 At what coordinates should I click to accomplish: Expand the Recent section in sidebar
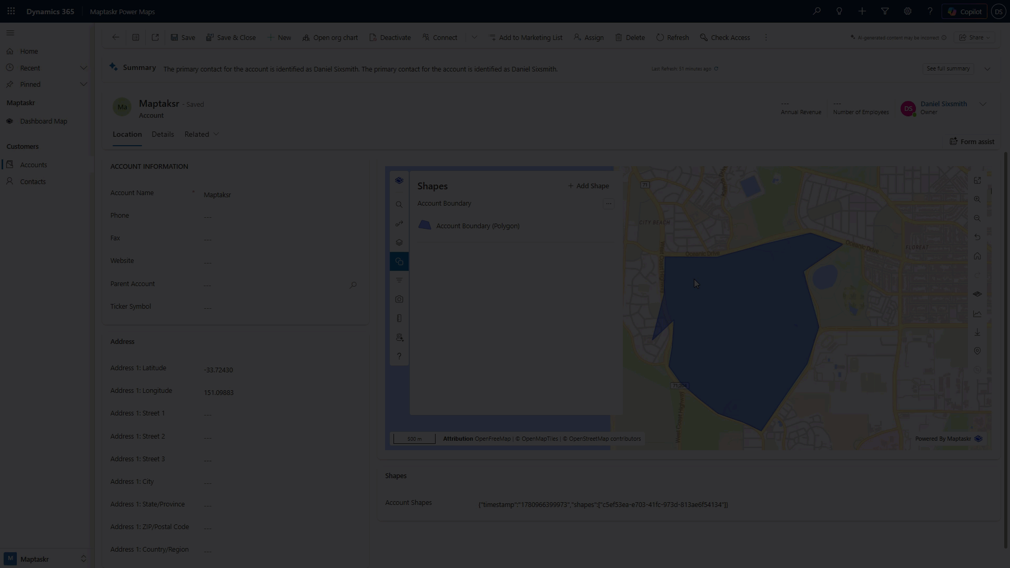83,68
